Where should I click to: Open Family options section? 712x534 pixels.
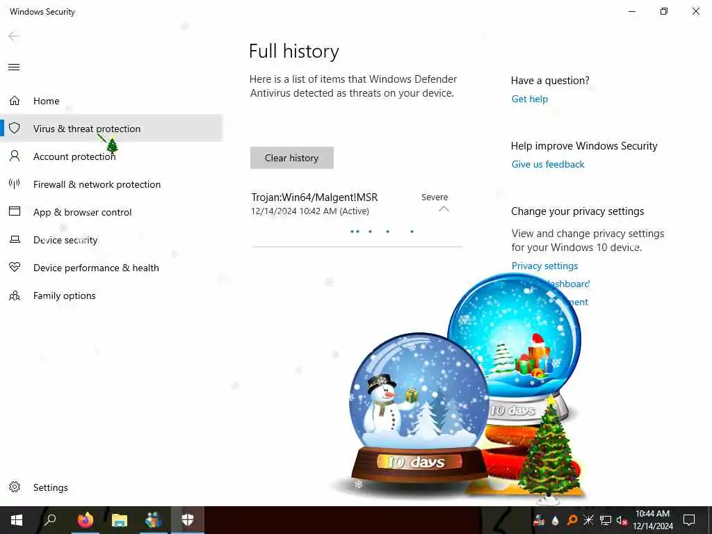pyautogui.click(x=111, y=295)
